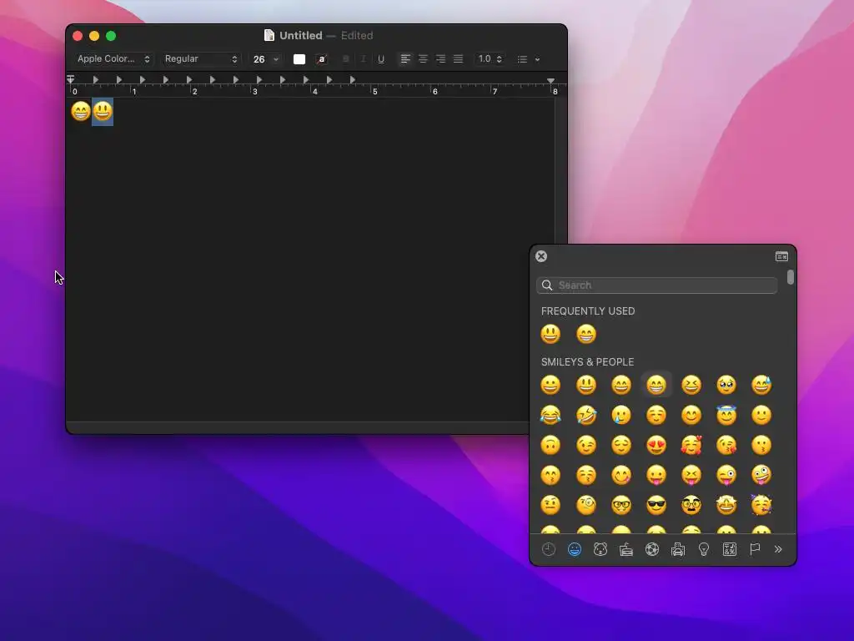Insert the smiling face with tear emoji
Screen dimensions: 854x641
click(x=620, y=415)
